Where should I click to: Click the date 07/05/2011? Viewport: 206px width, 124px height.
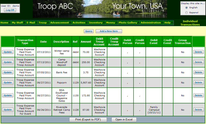click(44, 73)
